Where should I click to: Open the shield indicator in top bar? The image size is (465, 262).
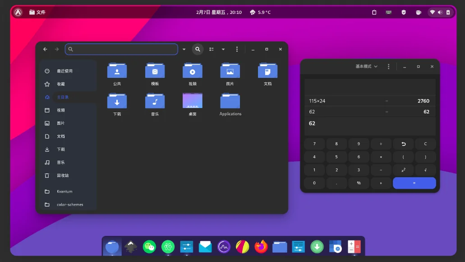404,12
